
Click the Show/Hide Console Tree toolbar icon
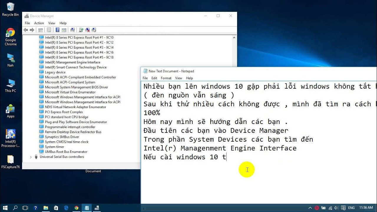[x=41, y=30]
